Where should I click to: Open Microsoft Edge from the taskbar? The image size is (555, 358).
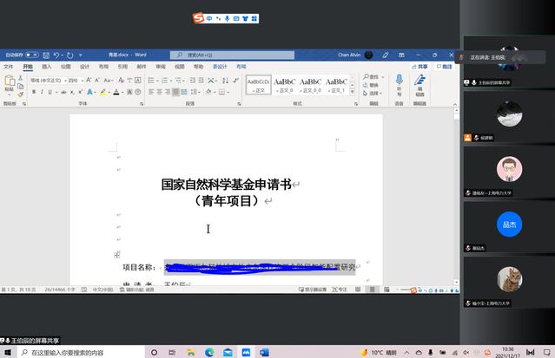[209, 353]
